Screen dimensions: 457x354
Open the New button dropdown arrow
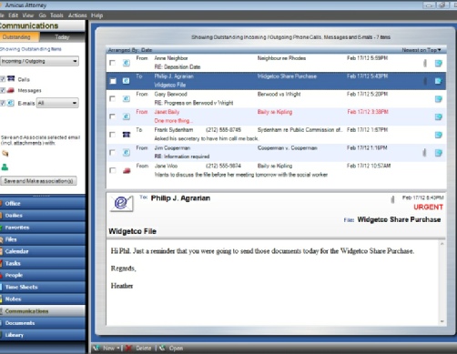118,349
